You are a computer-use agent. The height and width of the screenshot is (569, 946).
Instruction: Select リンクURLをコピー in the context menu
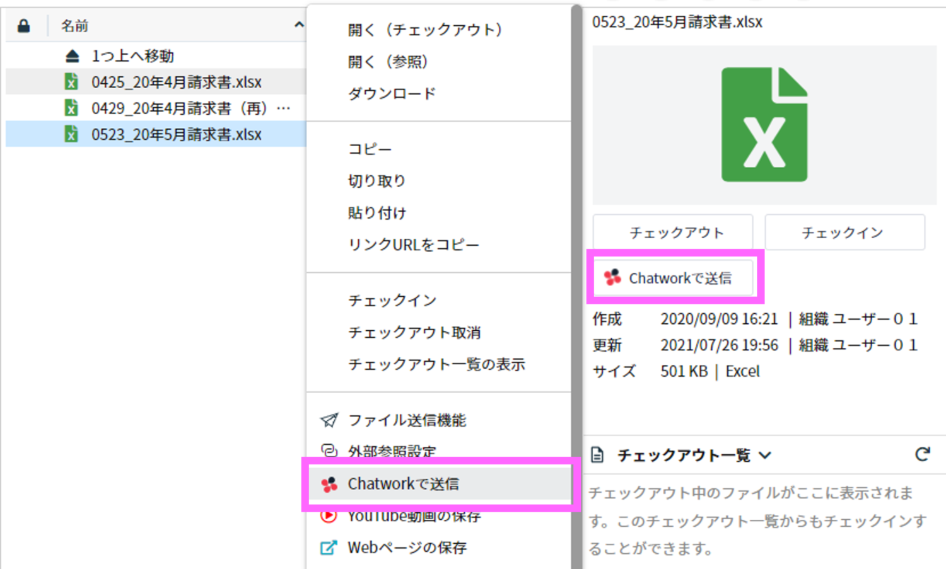click(414, 244)
